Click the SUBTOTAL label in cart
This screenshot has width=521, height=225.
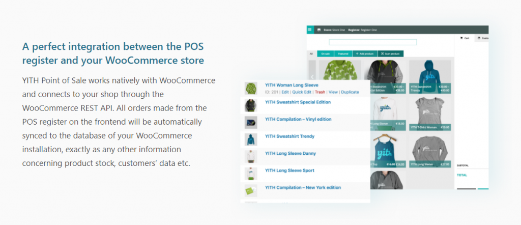pos(462,165)
